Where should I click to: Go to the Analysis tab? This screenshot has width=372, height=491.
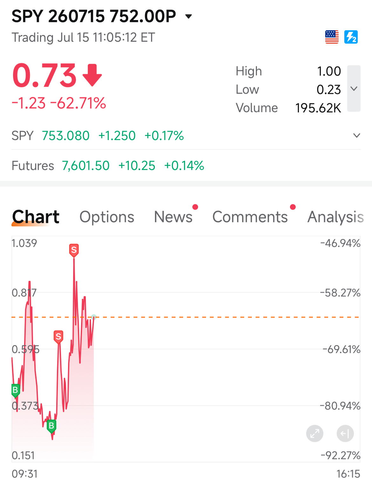(x=335, y=217)
